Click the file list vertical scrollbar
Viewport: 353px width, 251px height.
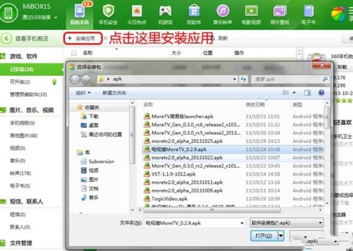(x=327, y=118)
